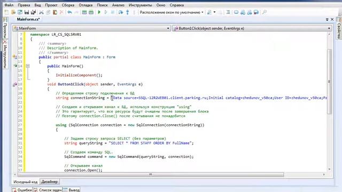Click the Reload File toolbar icon
The image size is (342, 192).
20,12
